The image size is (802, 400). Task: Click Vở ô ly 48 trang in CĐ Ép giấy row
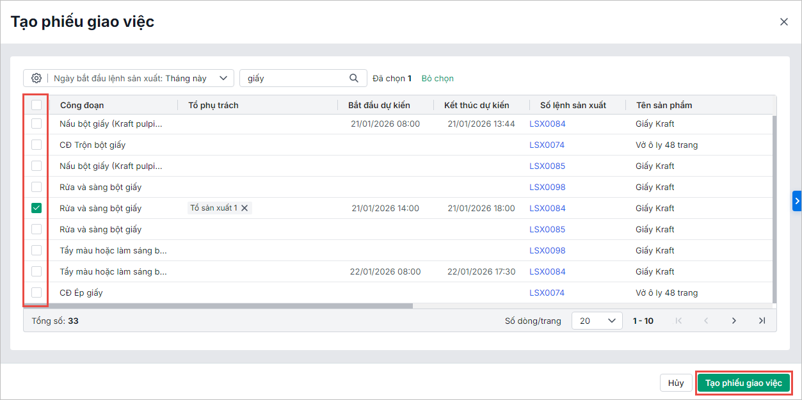[x=666, y=292]
